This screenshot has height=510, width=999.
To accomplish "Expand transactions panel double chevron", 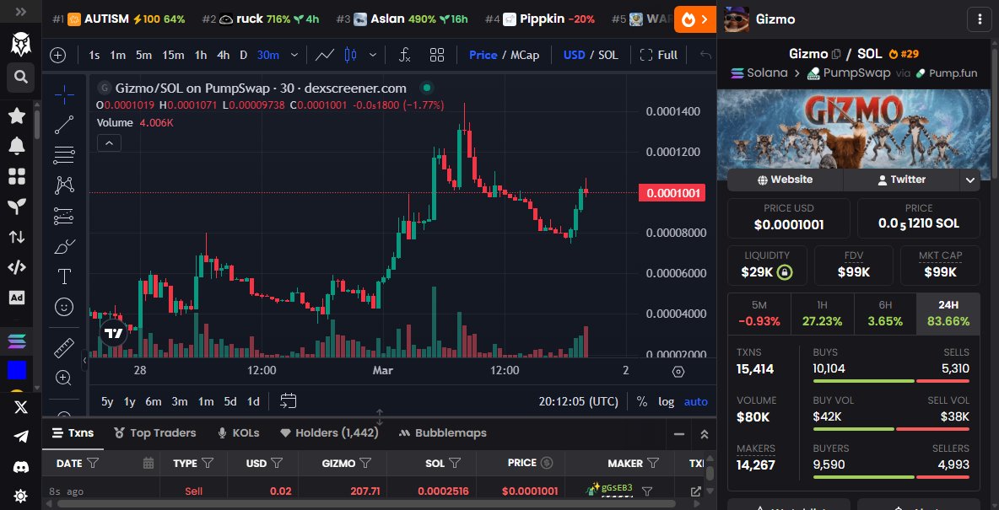I will click(704, 434).
